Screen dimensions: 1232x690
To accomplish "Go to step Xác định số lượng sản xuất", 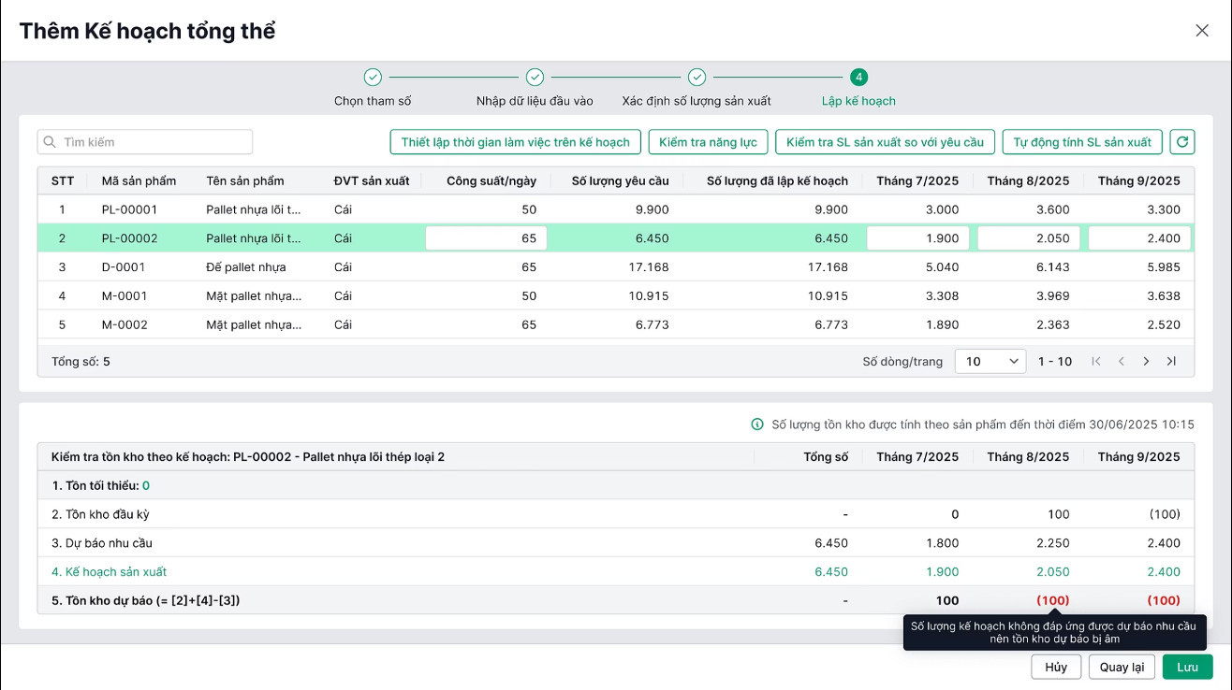I will pos(697,78).
